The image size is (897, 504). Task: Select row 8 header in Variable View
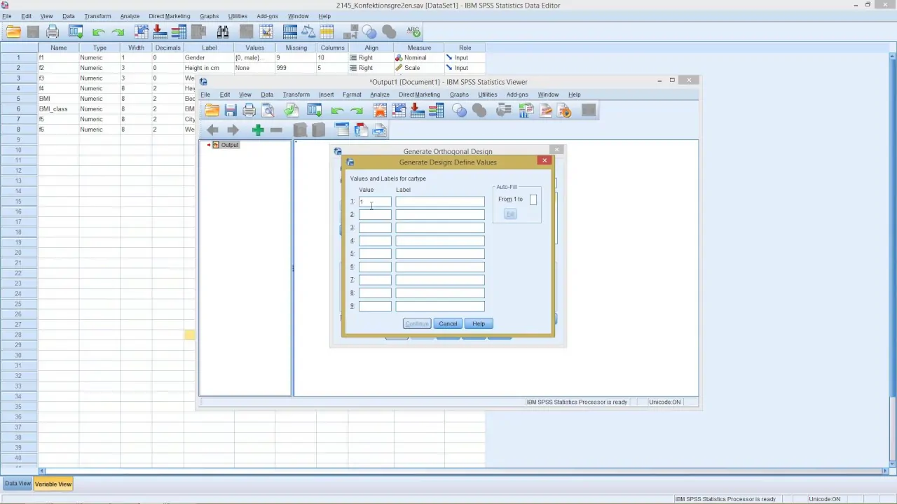coord(19,129)
